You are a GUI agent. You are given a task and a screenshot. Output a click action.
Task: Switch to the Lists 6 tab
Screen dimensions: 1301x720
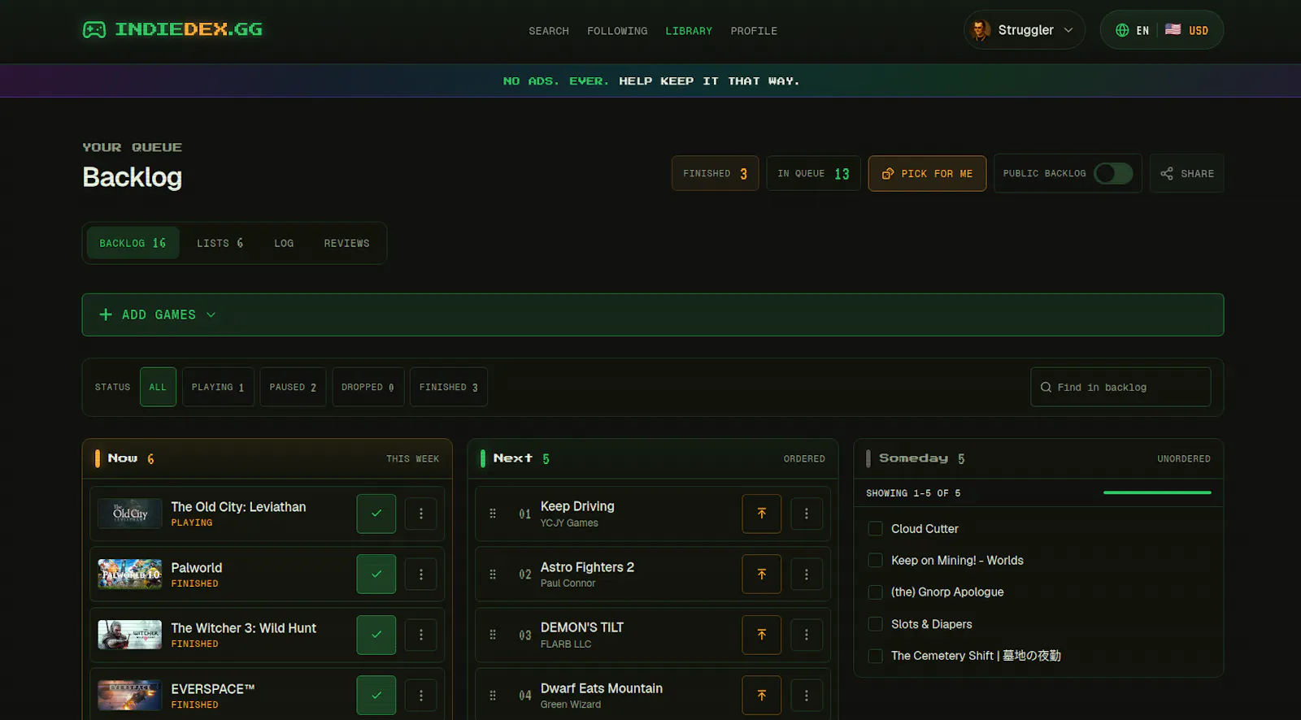(220, 243)
